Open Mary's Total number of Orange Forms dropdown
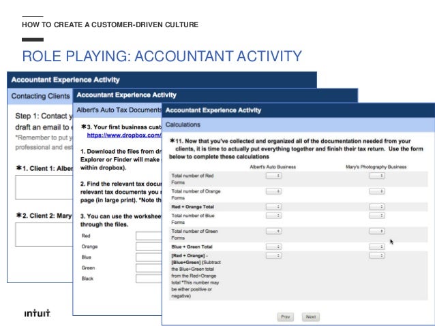The image size is (435, 326). (377, 191)
